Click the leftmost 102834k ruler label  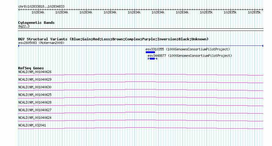coord(38,12)
